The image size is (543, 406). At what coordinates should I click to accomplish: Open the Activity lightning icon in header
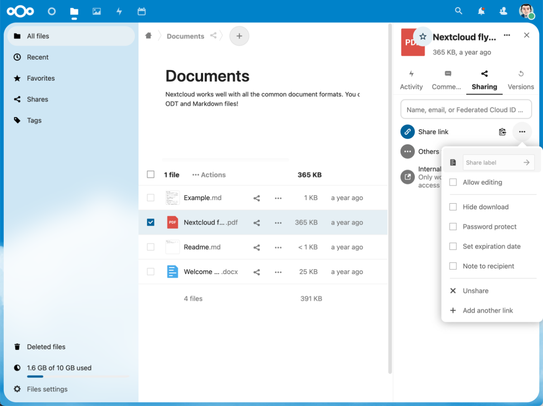(x=119, y=11)
